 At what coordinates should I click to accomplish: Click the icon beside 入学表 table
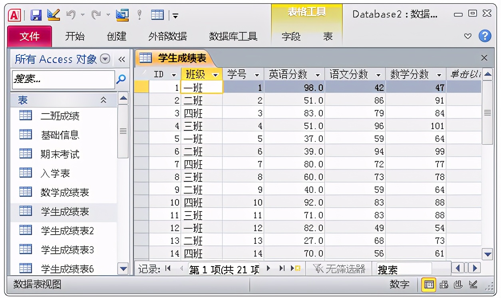point(26,173)
